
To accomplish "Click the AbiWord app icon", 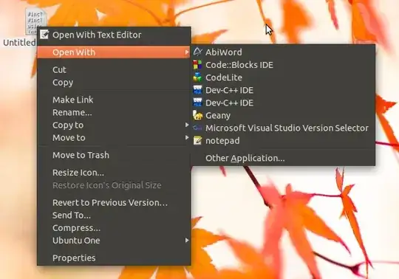I will point(197,52).
